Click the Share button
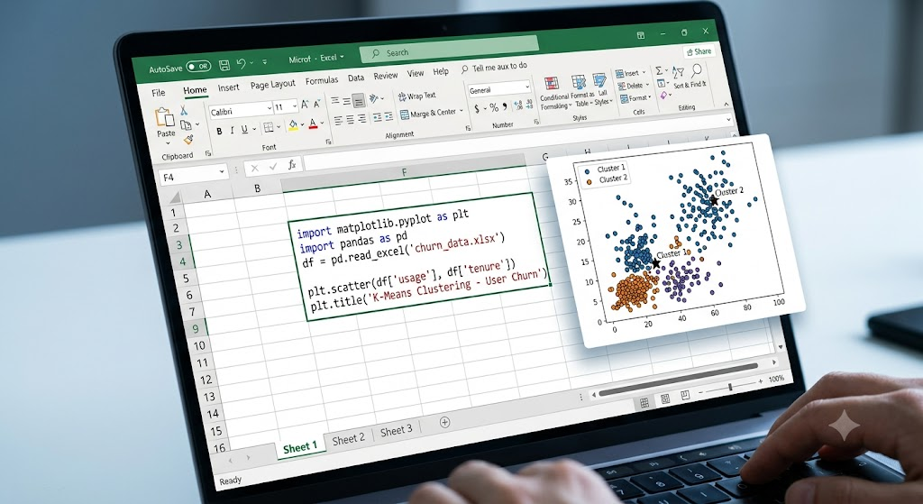This screenshot has height=504, width=923. tap(699, 51)
